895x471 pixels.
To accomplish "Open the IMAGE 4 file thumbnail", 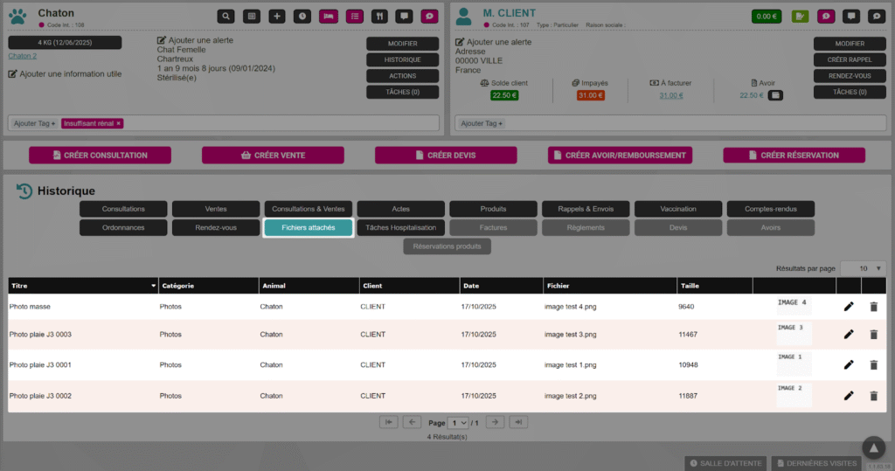I will pyautogui.click(x=794, y=306).
